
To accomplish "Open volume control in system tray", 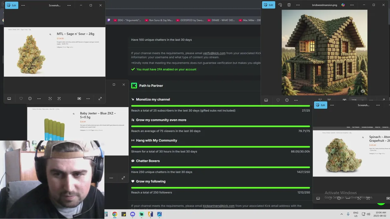I will 368,214.
